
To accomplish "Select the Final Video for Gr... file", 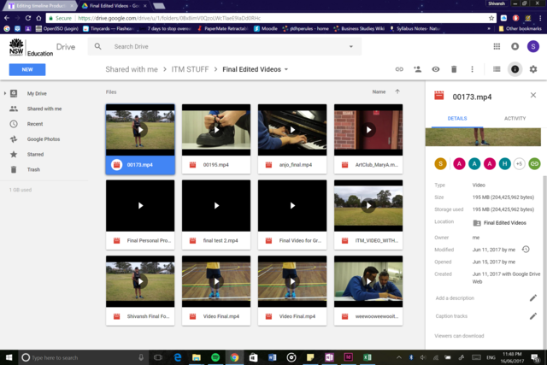I will click(292, 215).
